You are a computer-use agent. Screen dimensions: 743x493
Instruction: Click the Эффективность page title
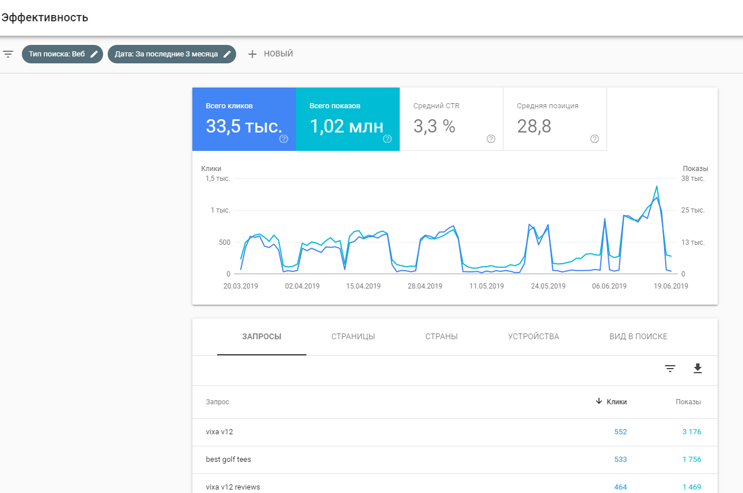pyautogui.click(x=45, y=17)
